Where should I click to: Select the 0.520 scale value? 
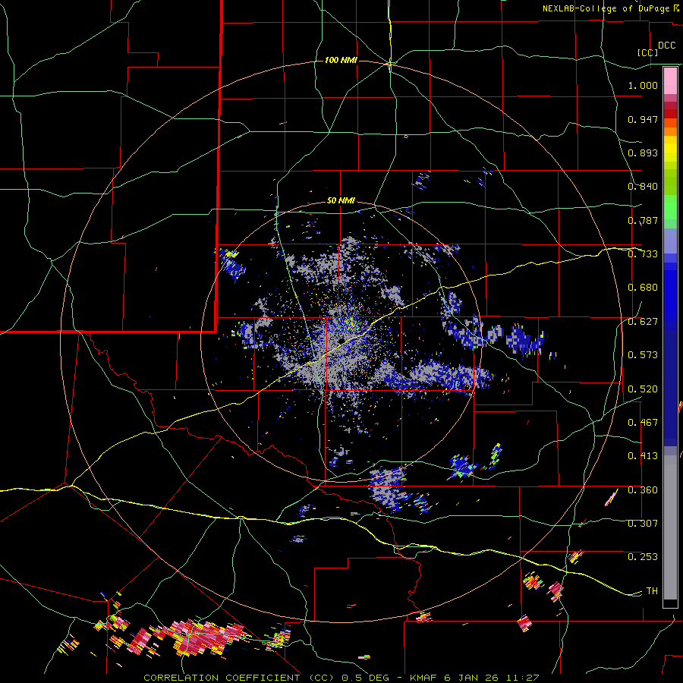click(643, 389)
